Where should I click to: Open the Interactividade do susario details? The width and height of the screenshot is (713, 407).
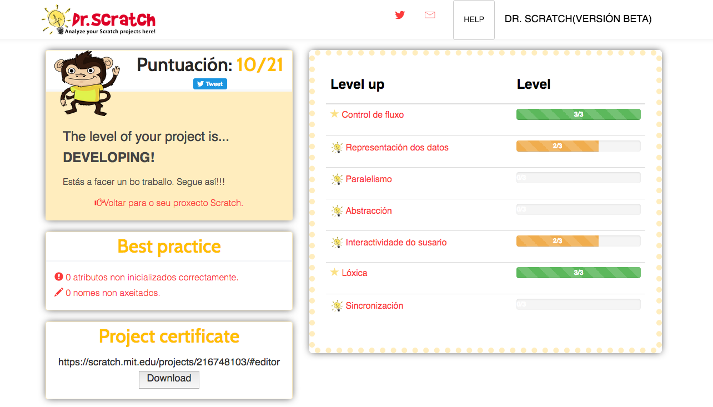click(396, 242)
